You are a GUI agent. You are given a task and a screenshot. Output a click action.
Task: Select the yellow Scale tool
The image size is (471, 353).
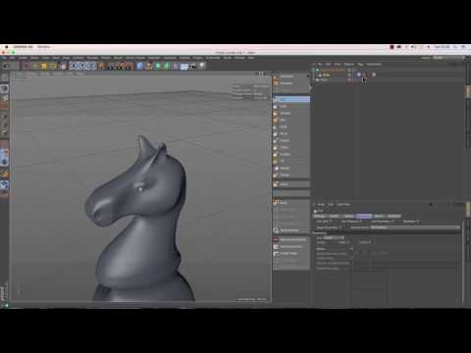(x=44, y=66)
